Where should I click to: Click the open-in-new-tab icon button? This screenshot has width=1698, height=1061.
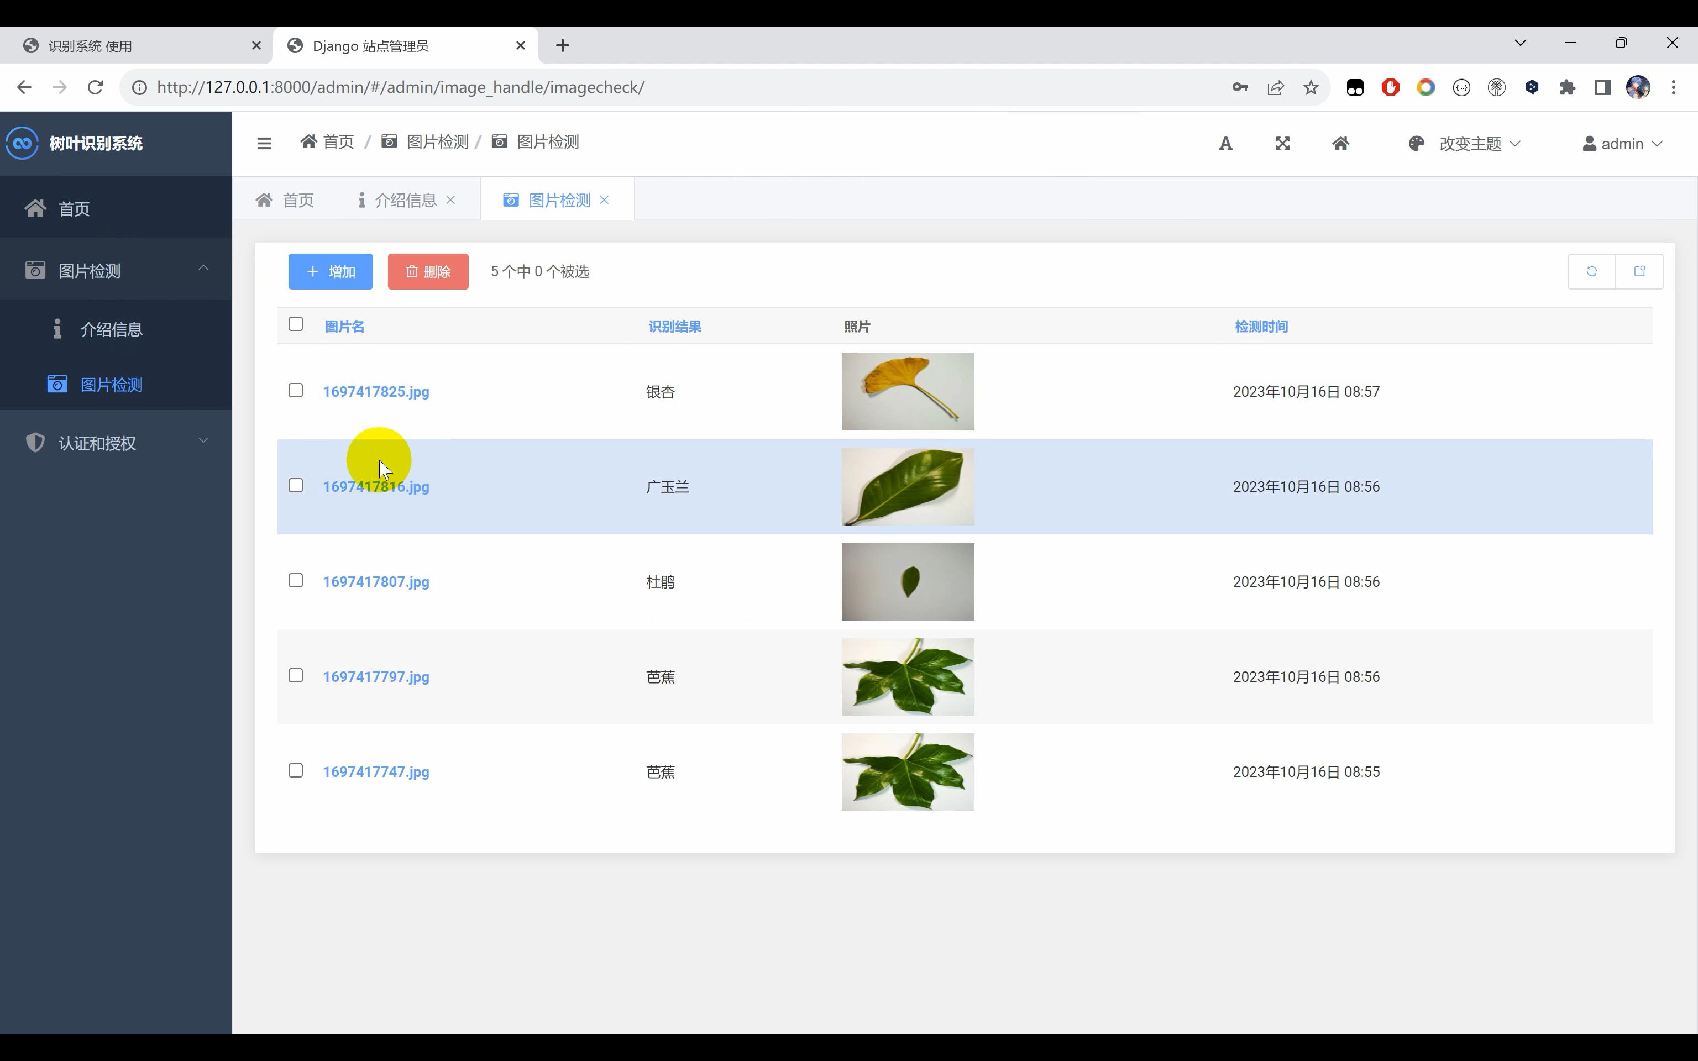(x=1639, y=271)
